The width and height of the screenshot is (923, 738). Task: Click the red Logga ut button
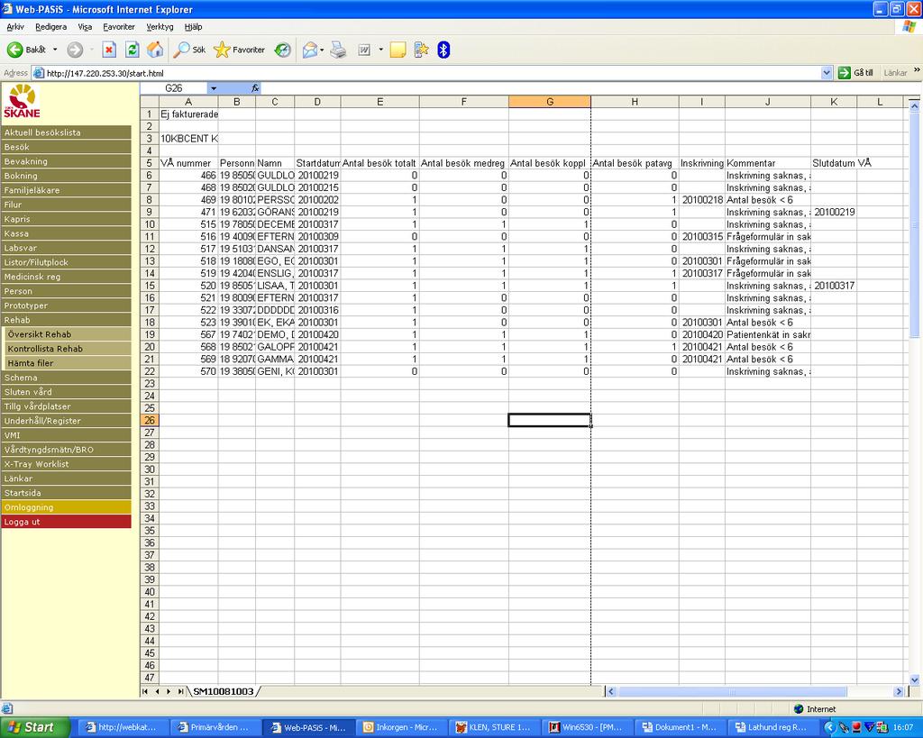[x=66, y=522]
